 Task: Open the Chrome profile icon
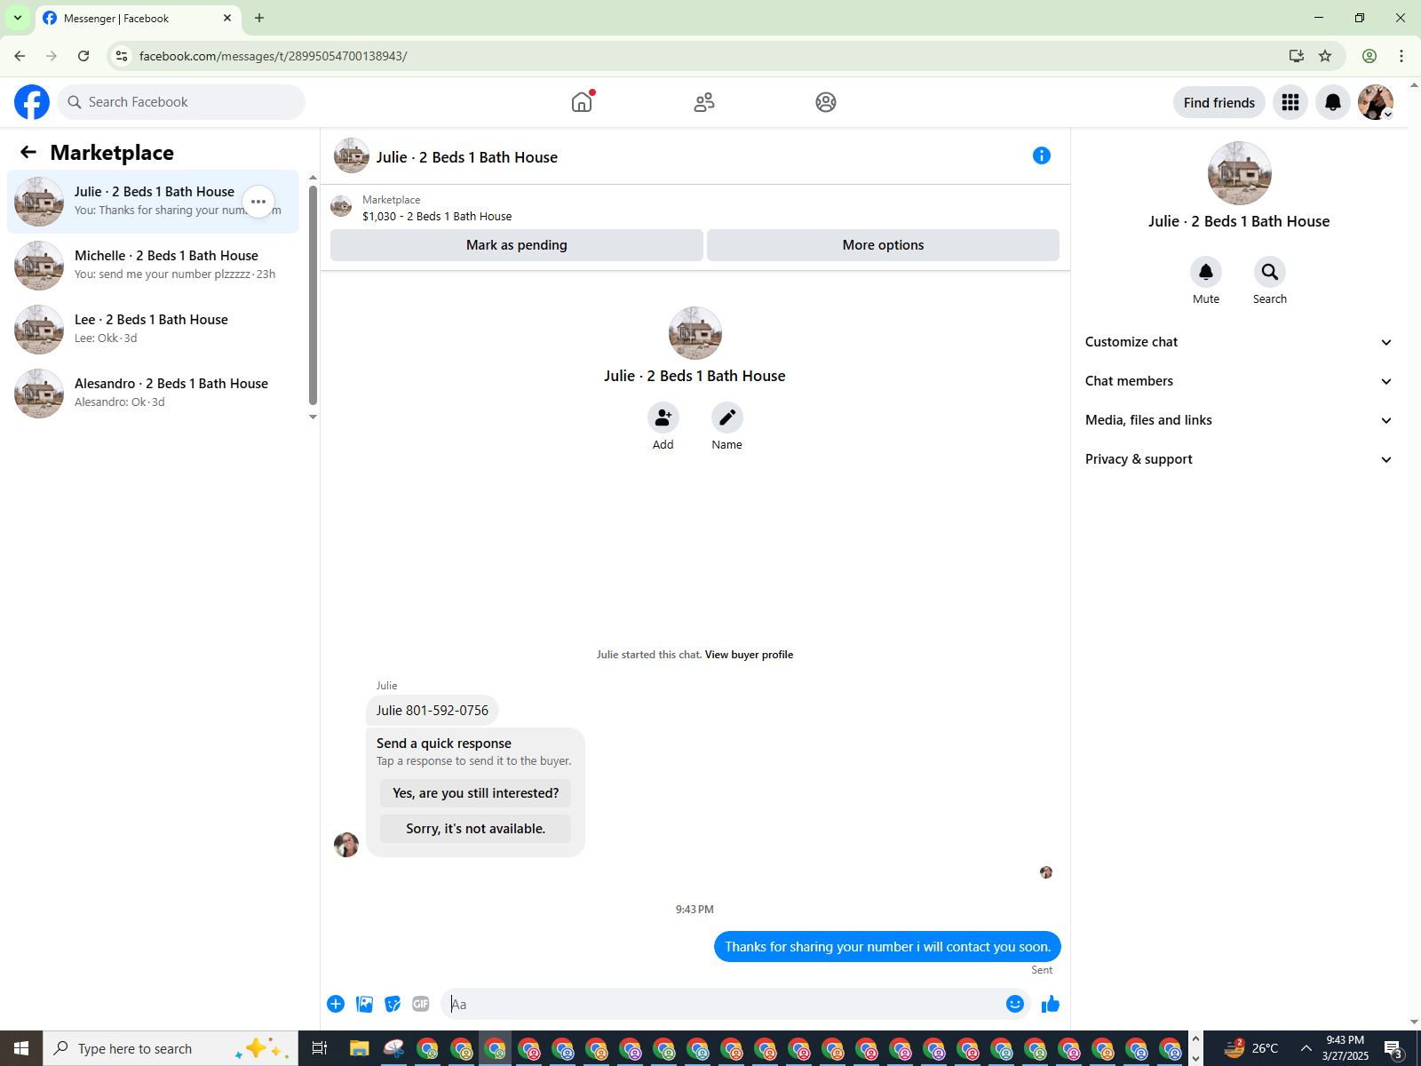1369,56
